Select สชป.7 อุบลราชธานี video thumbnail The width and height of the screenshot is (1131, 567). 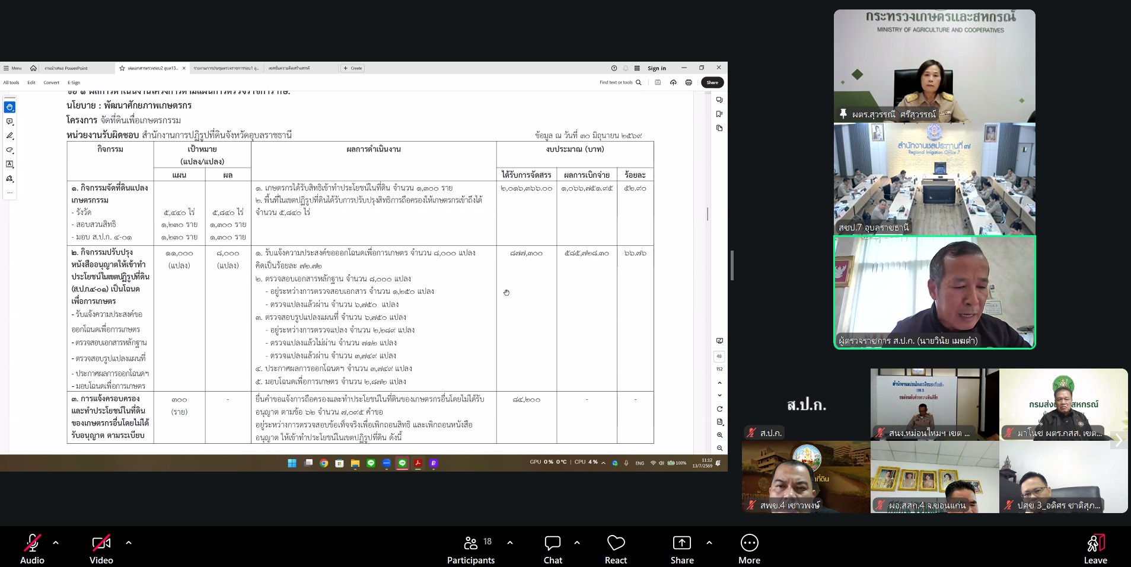934,179
